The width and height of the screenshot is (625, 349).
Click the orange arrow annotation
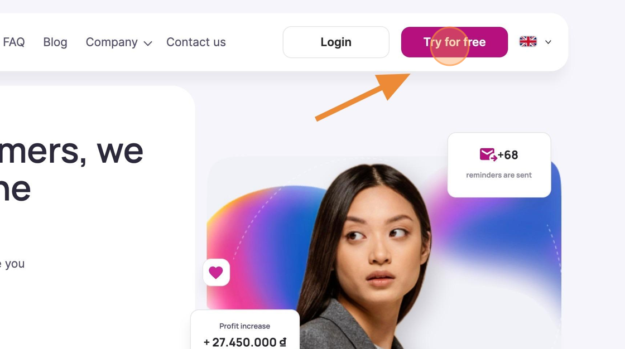click(x=363, y=97)
